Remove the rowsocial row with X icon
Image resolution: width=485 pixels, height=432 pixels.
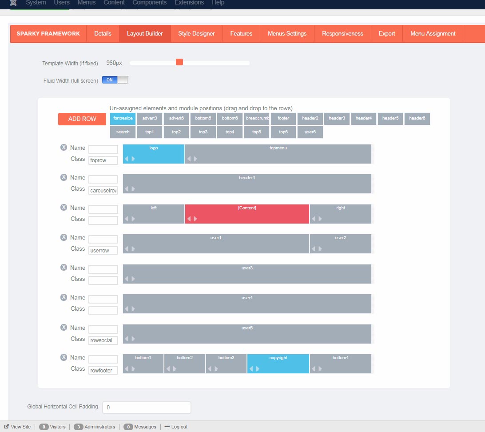[64, 328]
